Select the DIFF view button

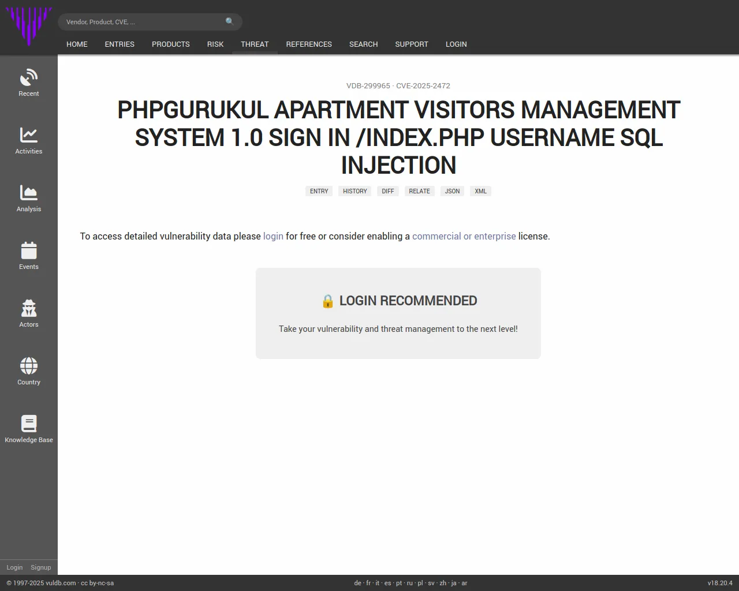pos(388,191)
